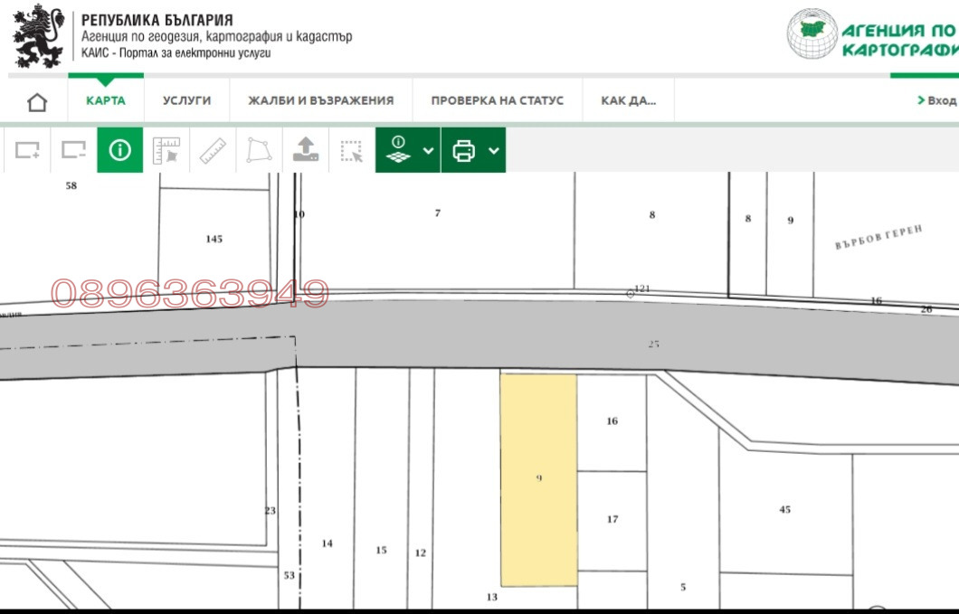
Task: Select the distance ruler tool
Action: (212, 150)
